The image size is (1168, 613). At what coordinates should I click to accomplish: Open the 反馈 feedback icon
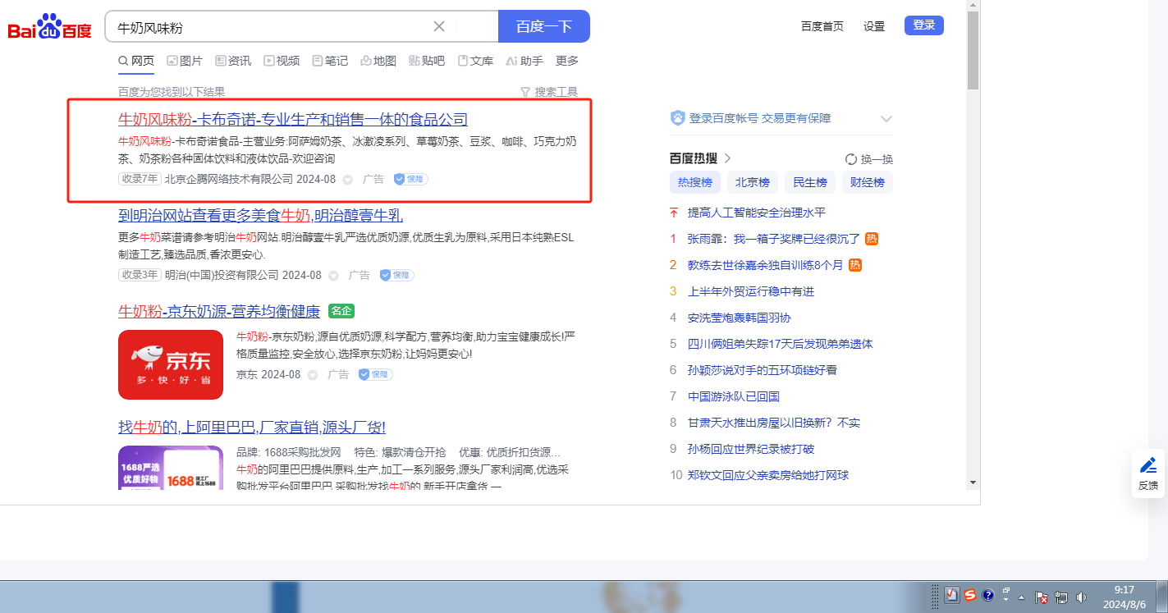[1148, 473]
